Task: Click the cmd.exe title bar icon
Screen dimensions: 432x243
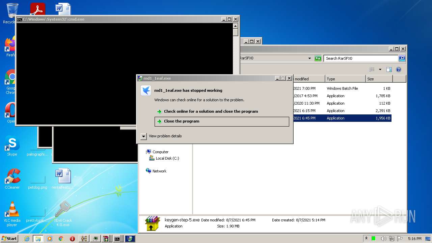Action: [x=20, y=19]
